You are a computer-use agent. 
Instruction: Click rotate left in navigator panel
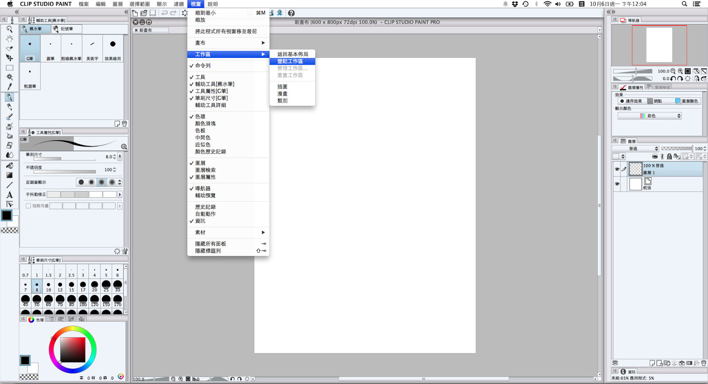coord(673,79)
